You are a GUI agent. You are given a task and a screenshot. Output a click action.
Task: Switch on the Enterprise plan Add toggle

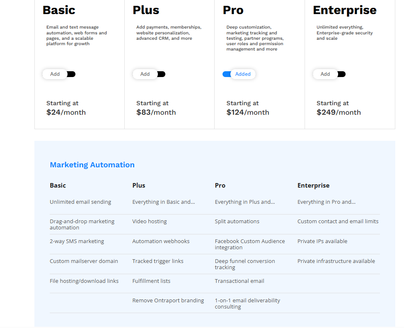point(329,74)
